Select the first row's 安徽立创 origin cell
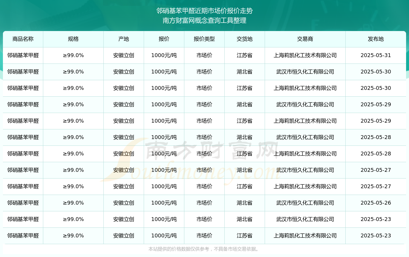 tap(124, 55)
